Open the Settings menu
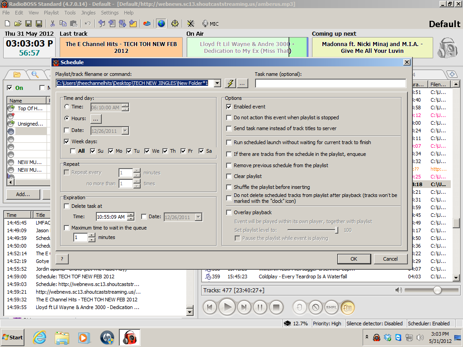The image size is (463, 347). pos(109,13)
